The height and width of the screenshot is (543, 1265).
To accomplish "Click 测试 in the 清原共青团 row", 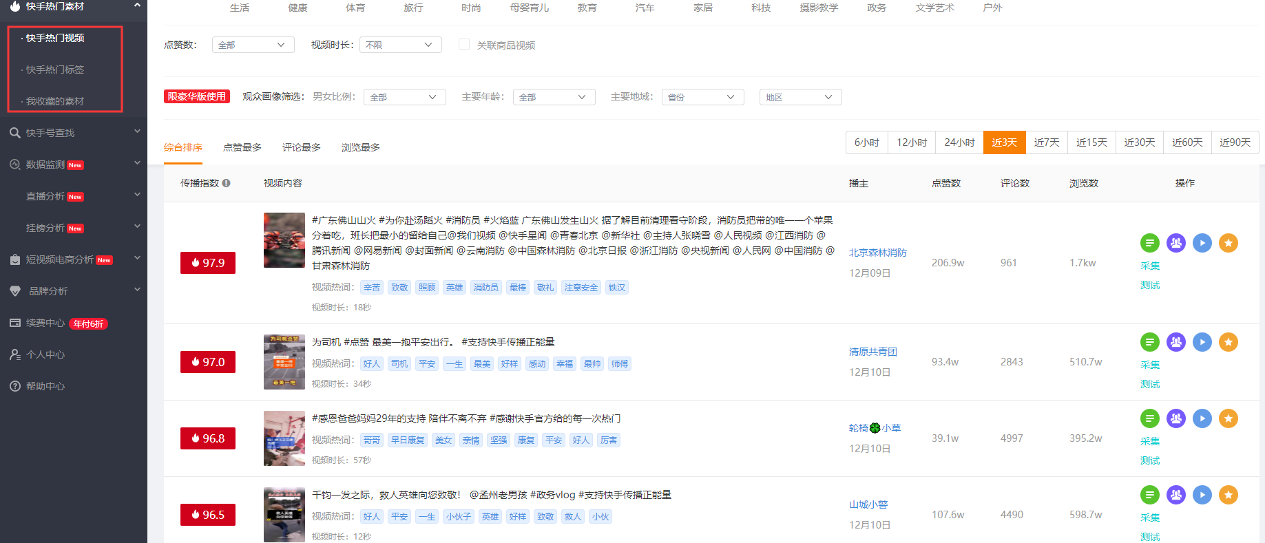I will pos(1150,384).
